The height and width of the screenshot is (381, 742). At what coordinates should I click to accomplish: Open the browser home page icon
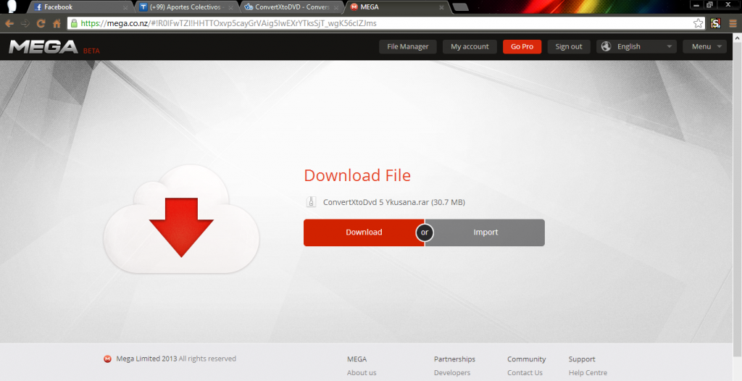point(57,23)
